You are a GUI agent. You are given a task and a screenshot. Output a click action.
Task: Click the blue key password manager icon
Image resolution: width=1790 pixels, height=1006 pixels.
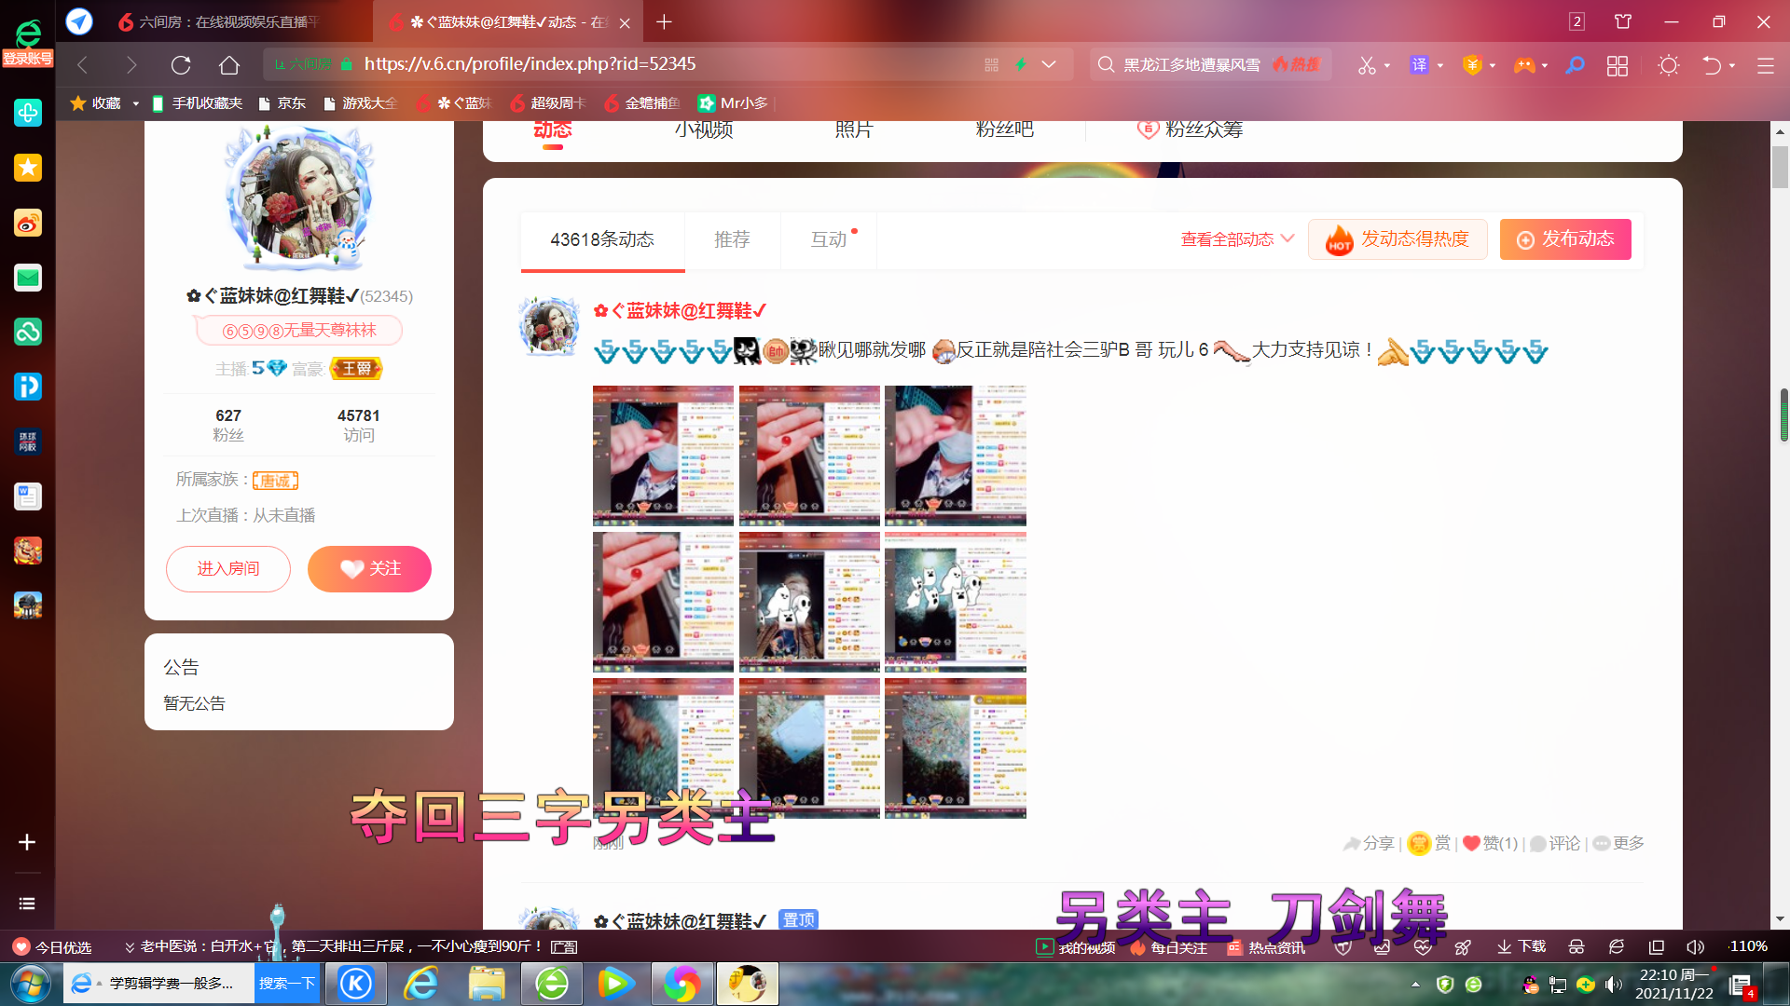(1575, 65)
